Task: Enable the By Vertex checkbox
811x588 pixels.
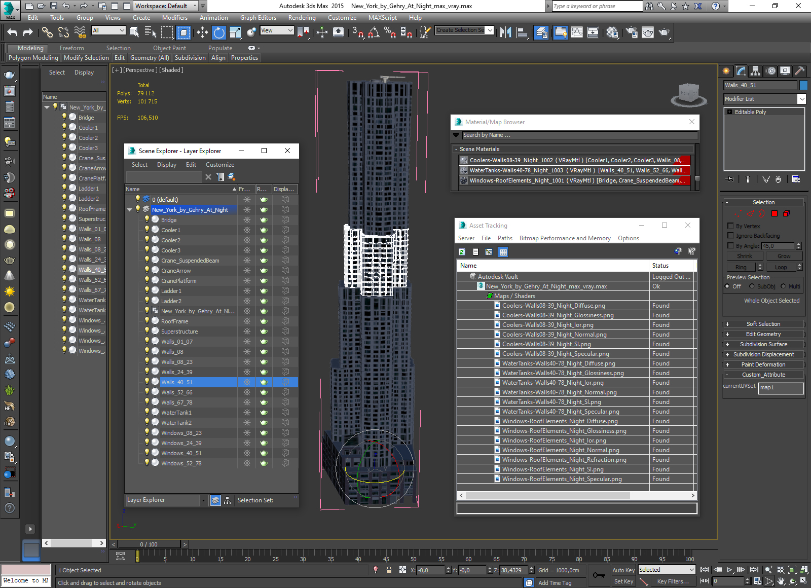Action: [x=730, y=226]
